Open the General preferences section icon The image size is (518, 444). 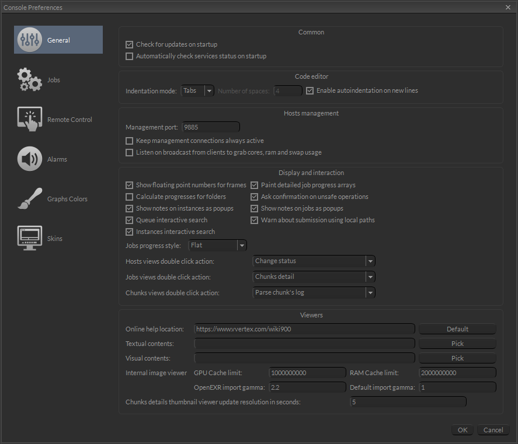(x=29, y=39)
